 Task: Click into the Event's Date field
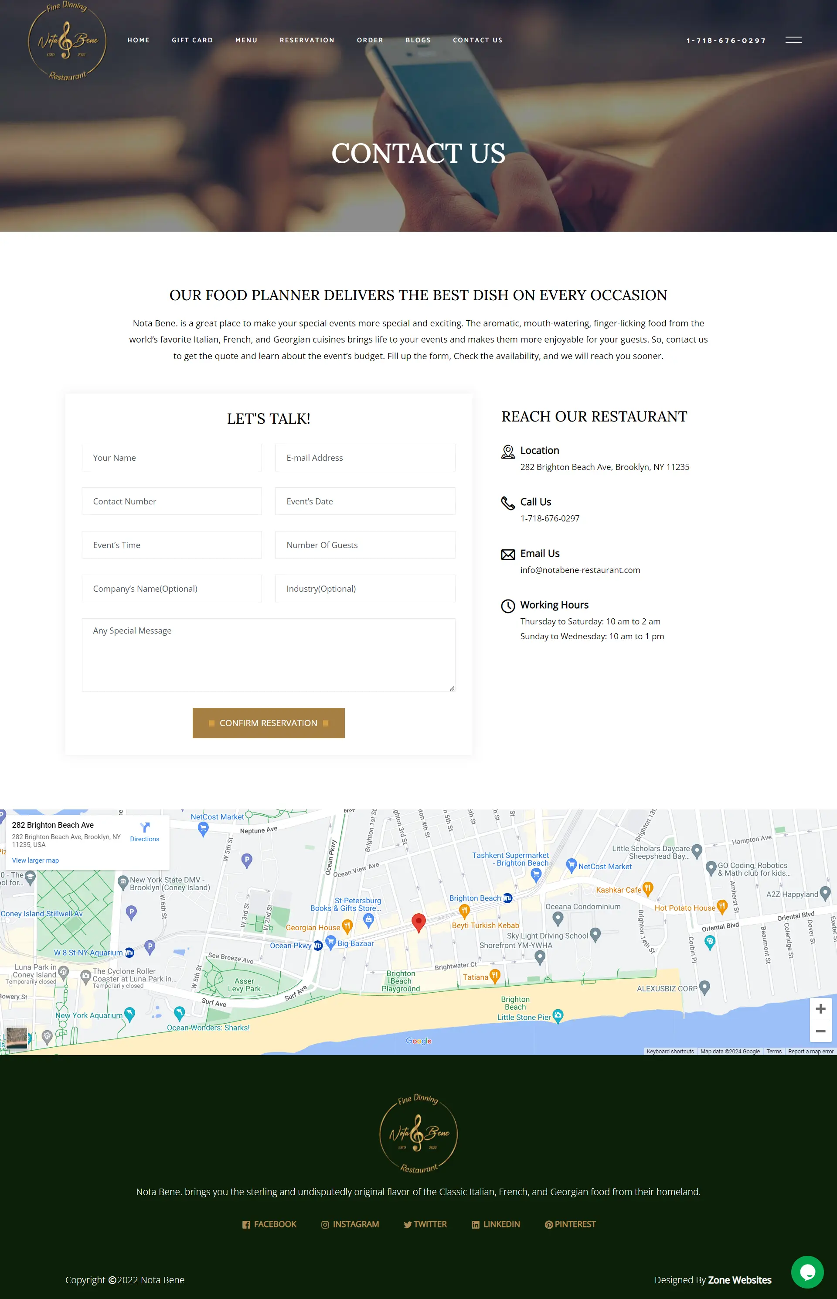click(x=365, y=501)
